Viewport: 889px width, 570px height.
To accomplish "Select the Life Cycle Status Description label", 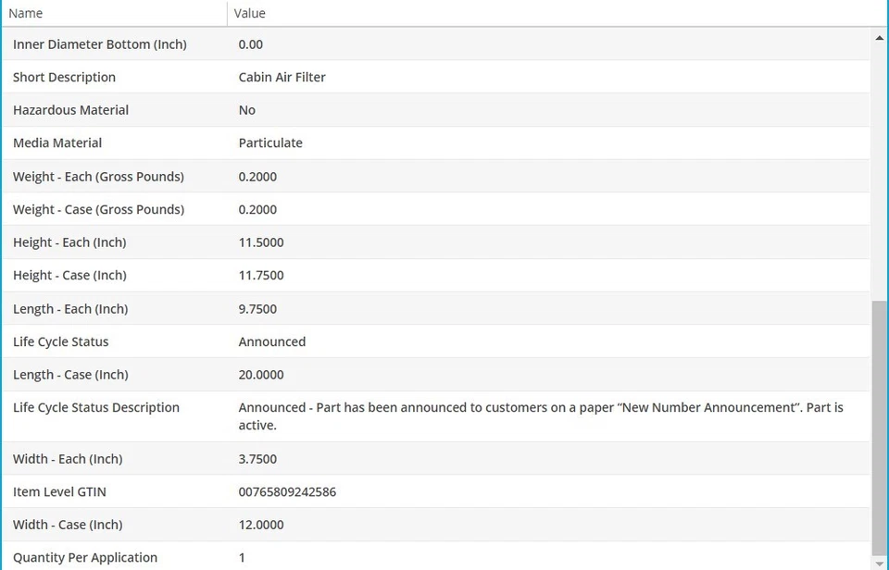I will coord(96,407).
